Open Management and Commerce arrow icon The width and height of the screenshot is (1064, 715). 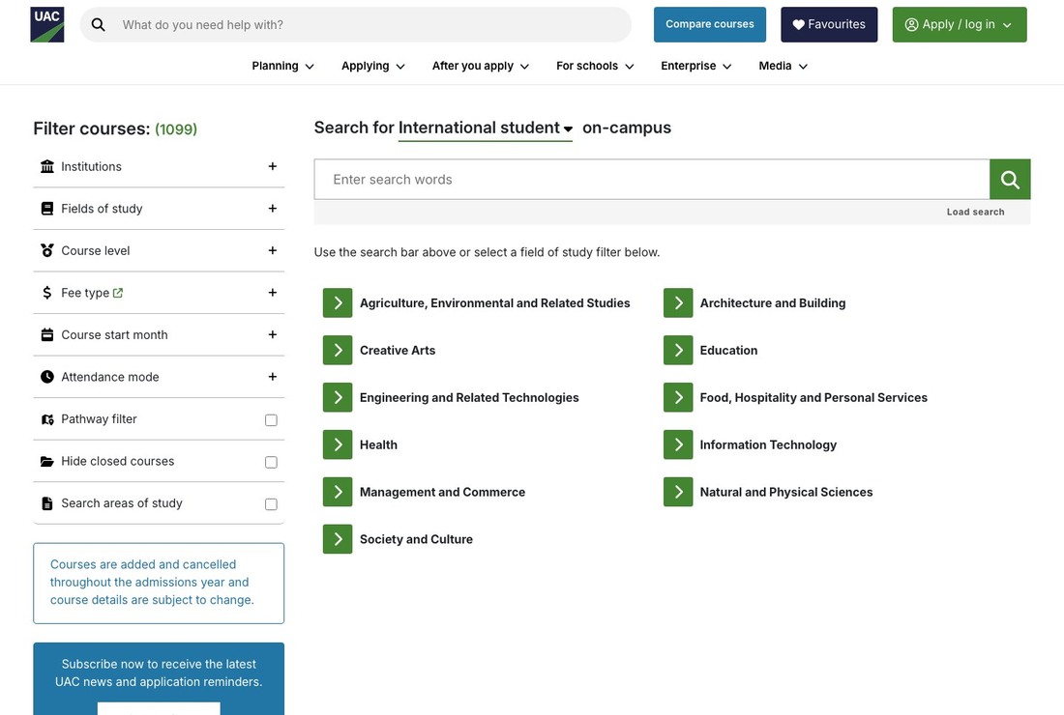[x=338, y=492]
